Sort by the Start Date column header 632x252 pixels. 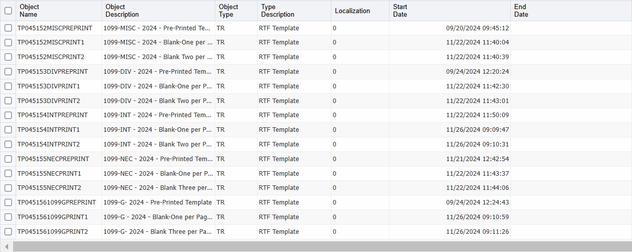[450, 11]
